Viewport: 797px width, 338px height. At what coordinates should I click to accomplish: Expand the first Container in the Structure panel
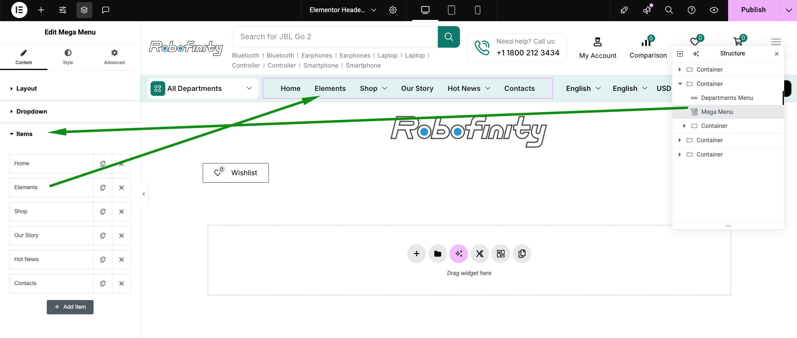tap(680, 69)
